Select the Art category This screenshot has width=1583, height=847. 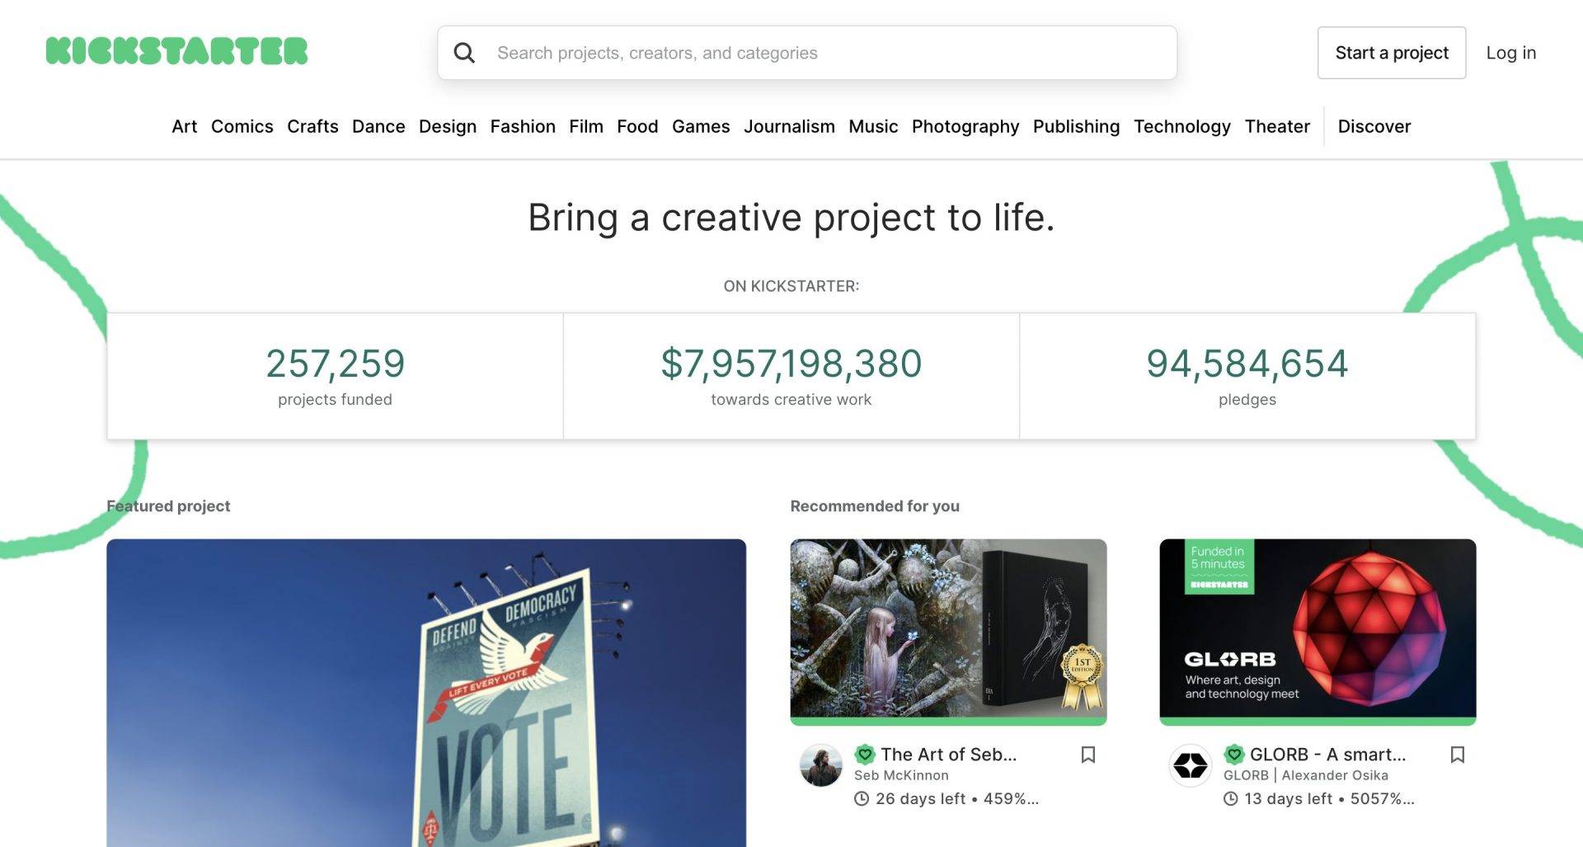184,126
